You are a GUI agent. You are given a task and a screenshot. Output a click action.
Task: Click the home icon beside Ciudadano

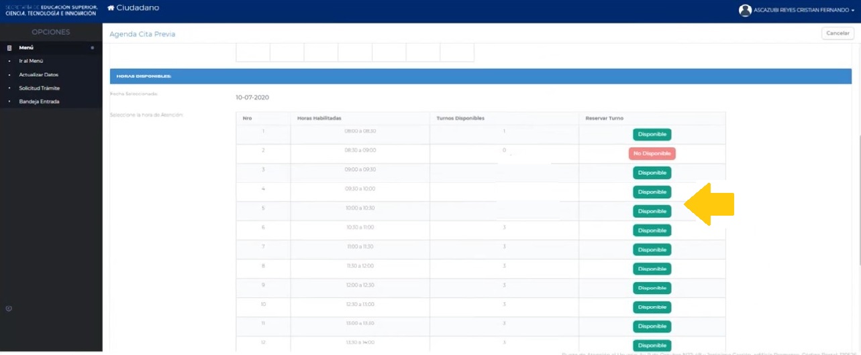point(111,8)
